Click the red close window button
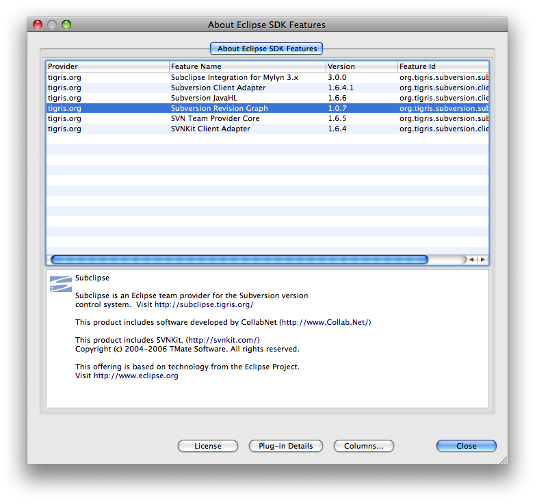This screenshot has height=502, width=535. click(x=38, y=25)
